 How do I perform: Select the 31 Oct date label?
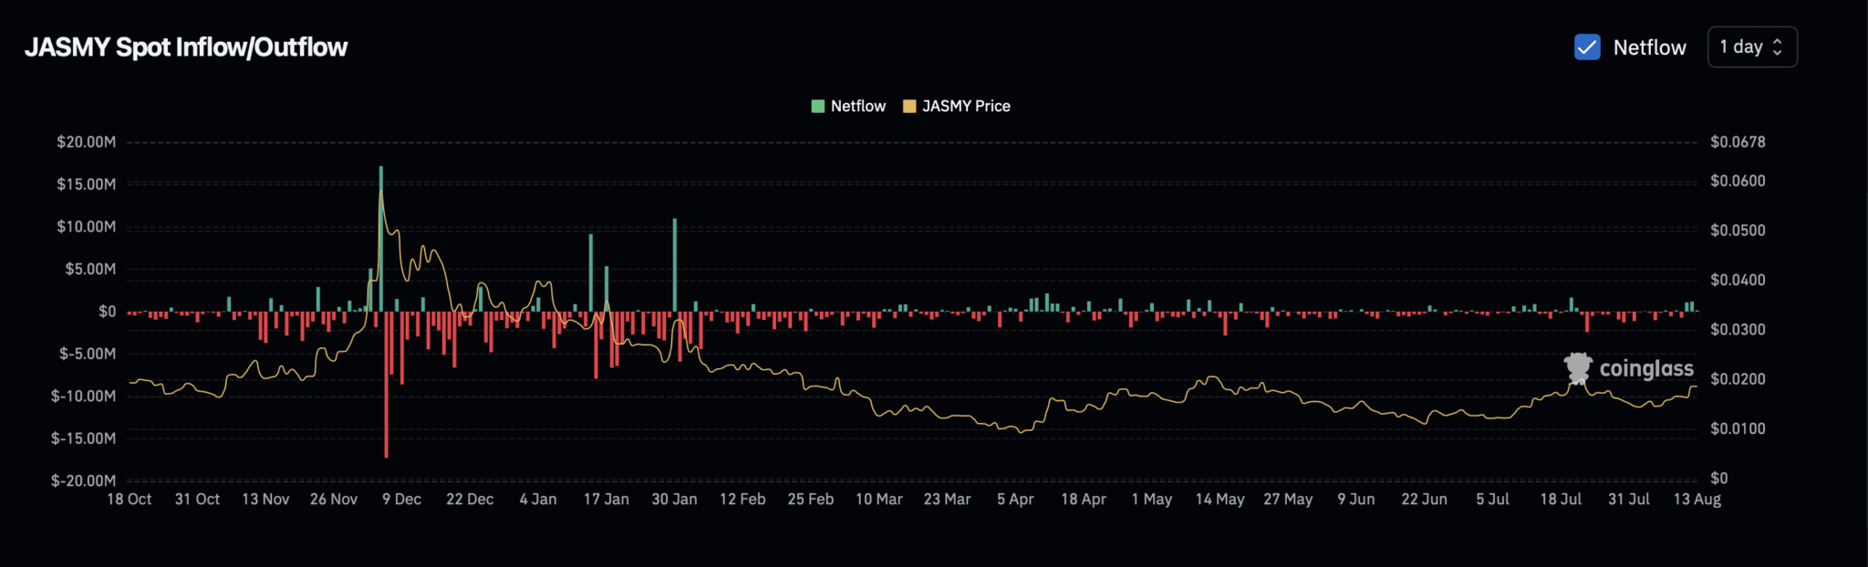197,500
